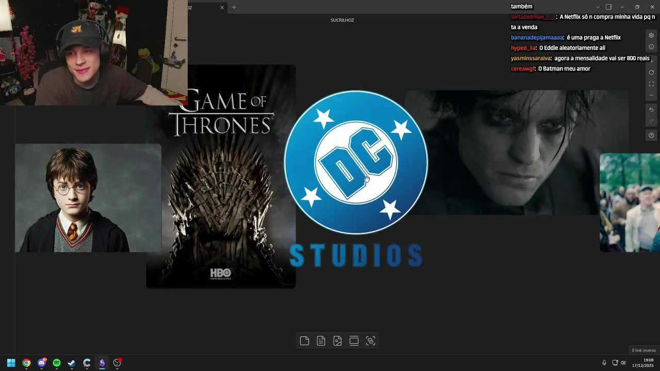Open the 0 link inverso status item

coord(643,350)
